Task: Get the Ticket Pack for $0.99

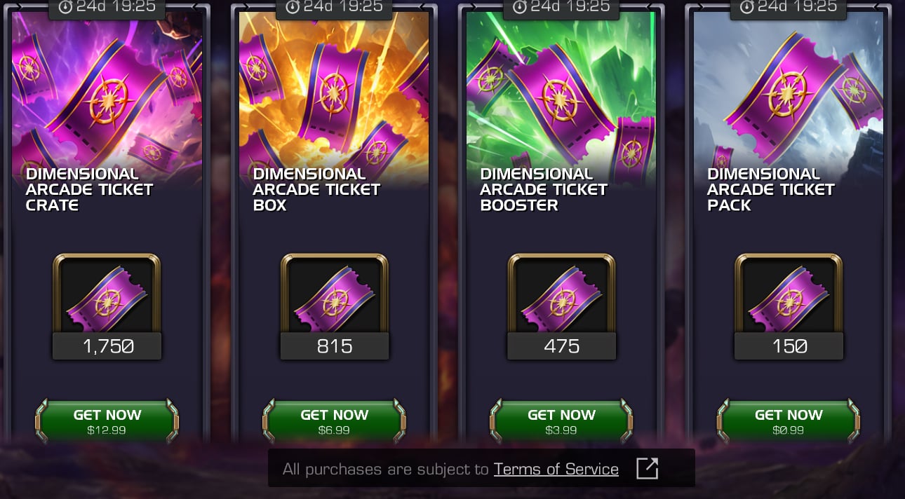Action: (789, 421)
